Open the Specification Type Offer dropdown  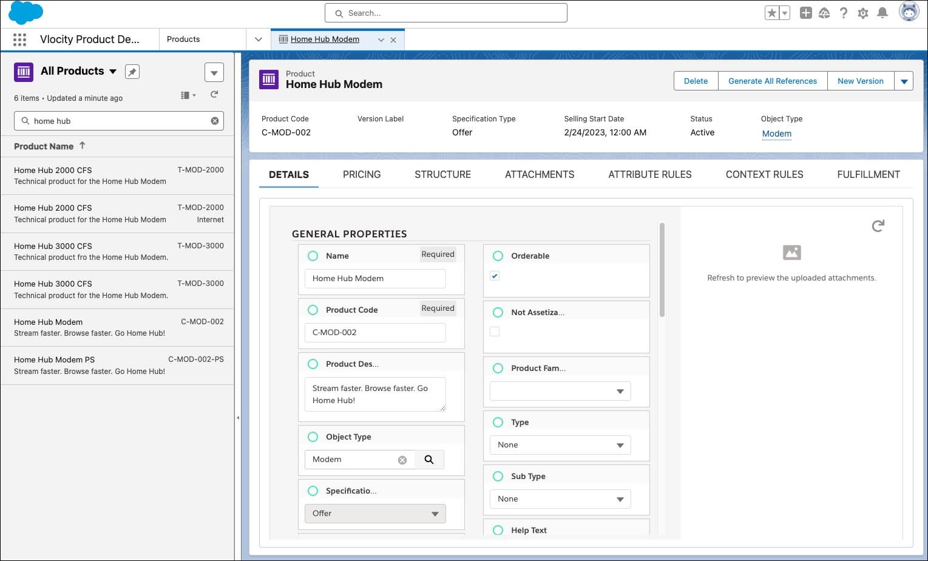pos(375,514)
